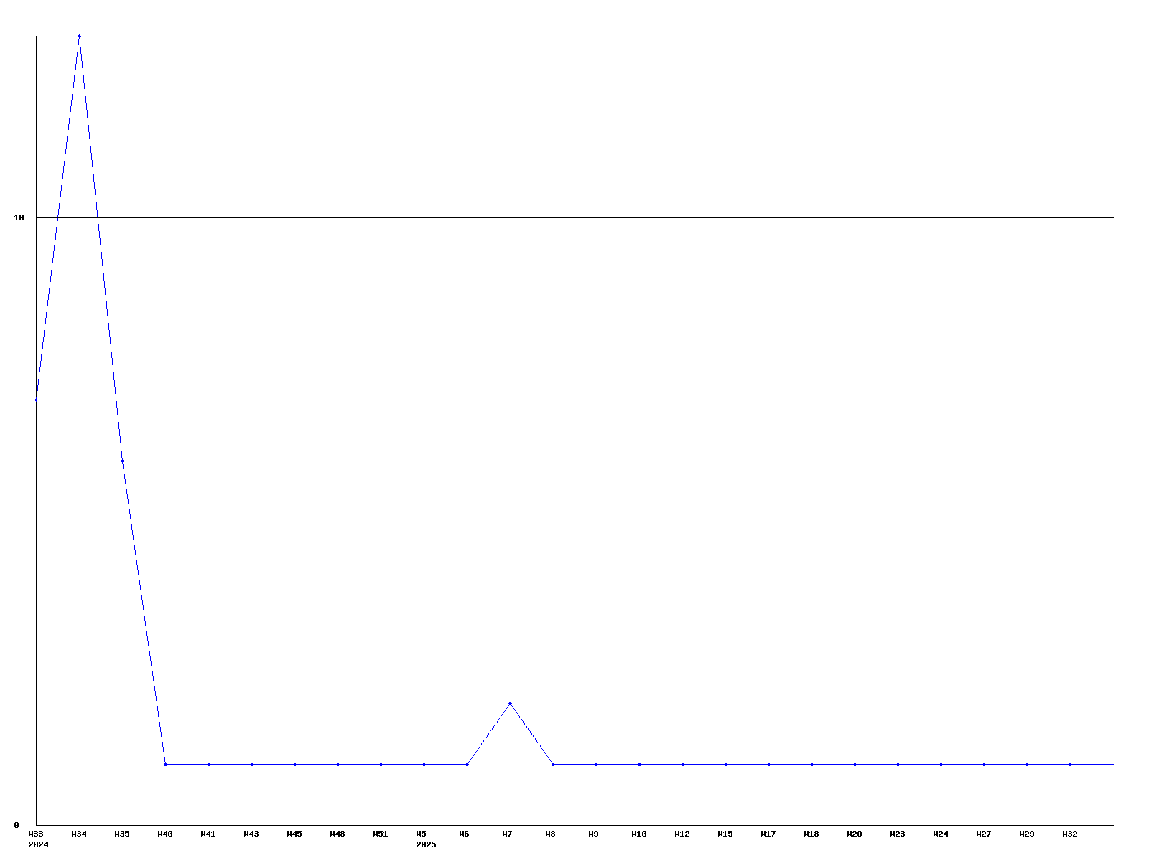Click the last data point at W32
The width and height of the screenshot is (1149, 861).
click(1070, 764)
